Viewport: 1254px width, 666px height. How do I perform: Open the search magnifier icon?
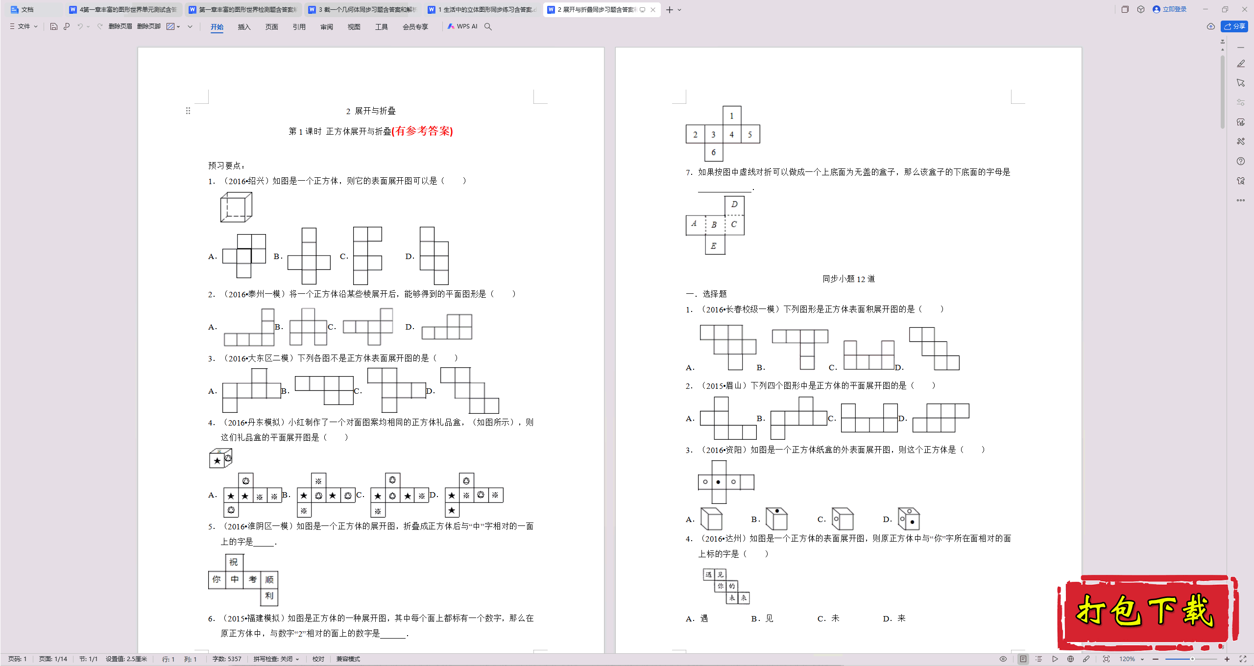coord(488,26)
